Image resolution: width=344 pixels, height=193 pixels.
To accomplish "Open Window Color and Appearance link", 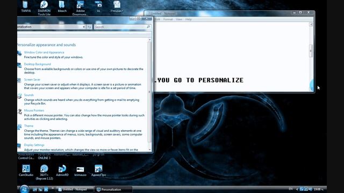I will [44, 53].
